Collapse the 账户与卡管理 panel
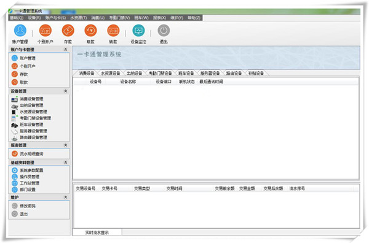This screenshot has height=243, width=369. pos(66,50)
